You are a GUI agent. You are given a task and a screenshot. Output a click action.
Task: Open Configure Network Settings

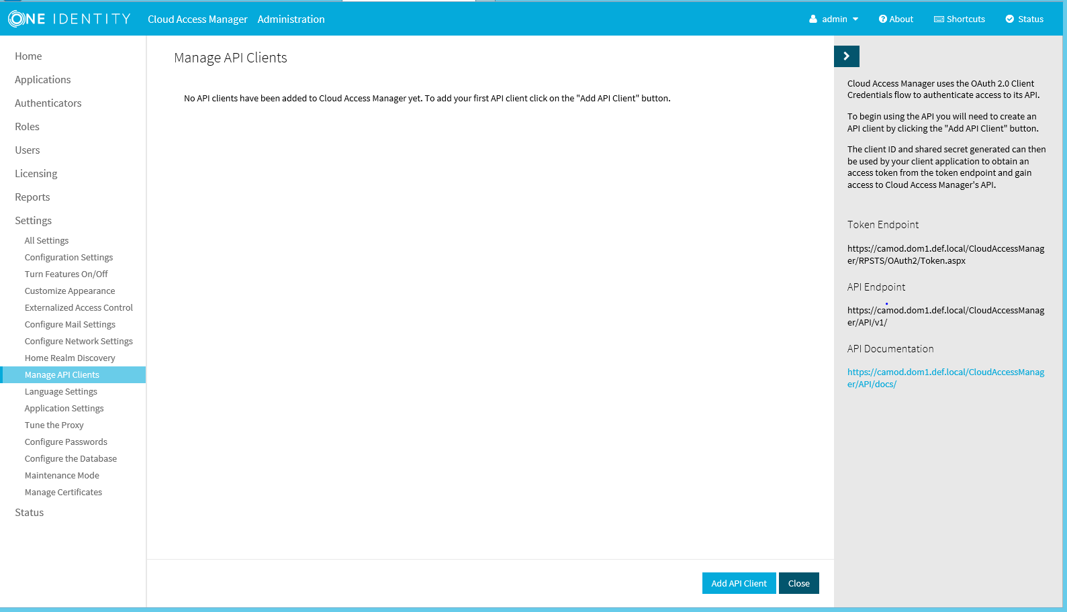pos(79,342)
